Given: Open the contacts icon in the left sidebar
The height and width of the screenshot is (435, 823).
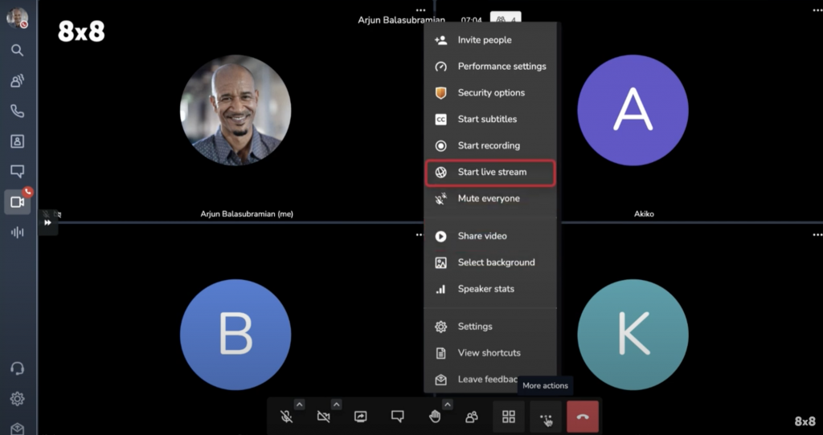Looking at the screenshot, I should coord(17,141).
